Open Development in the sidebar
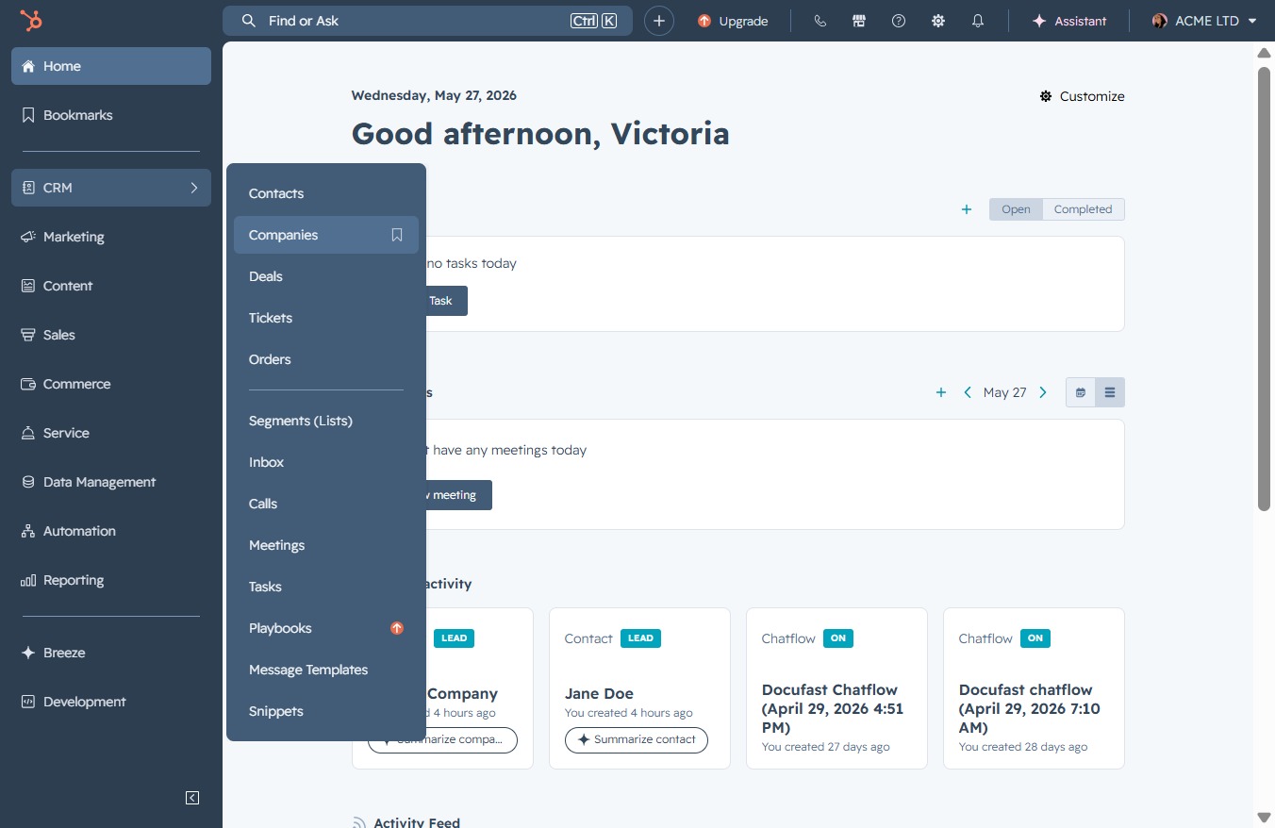The image size is (1275, 828). pyautogui.click(x=111, y=702)
